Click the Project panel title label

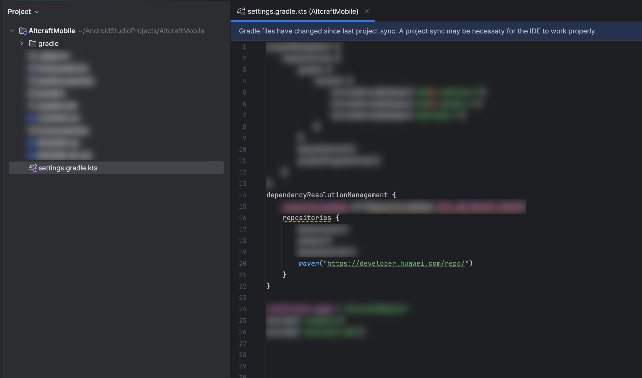tap(19, 12)
